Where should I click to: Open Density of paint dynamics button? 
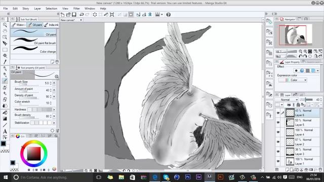(x=54, y=97)
